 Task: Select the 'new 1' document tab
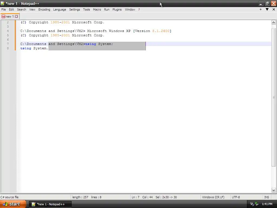coord(10,17)
